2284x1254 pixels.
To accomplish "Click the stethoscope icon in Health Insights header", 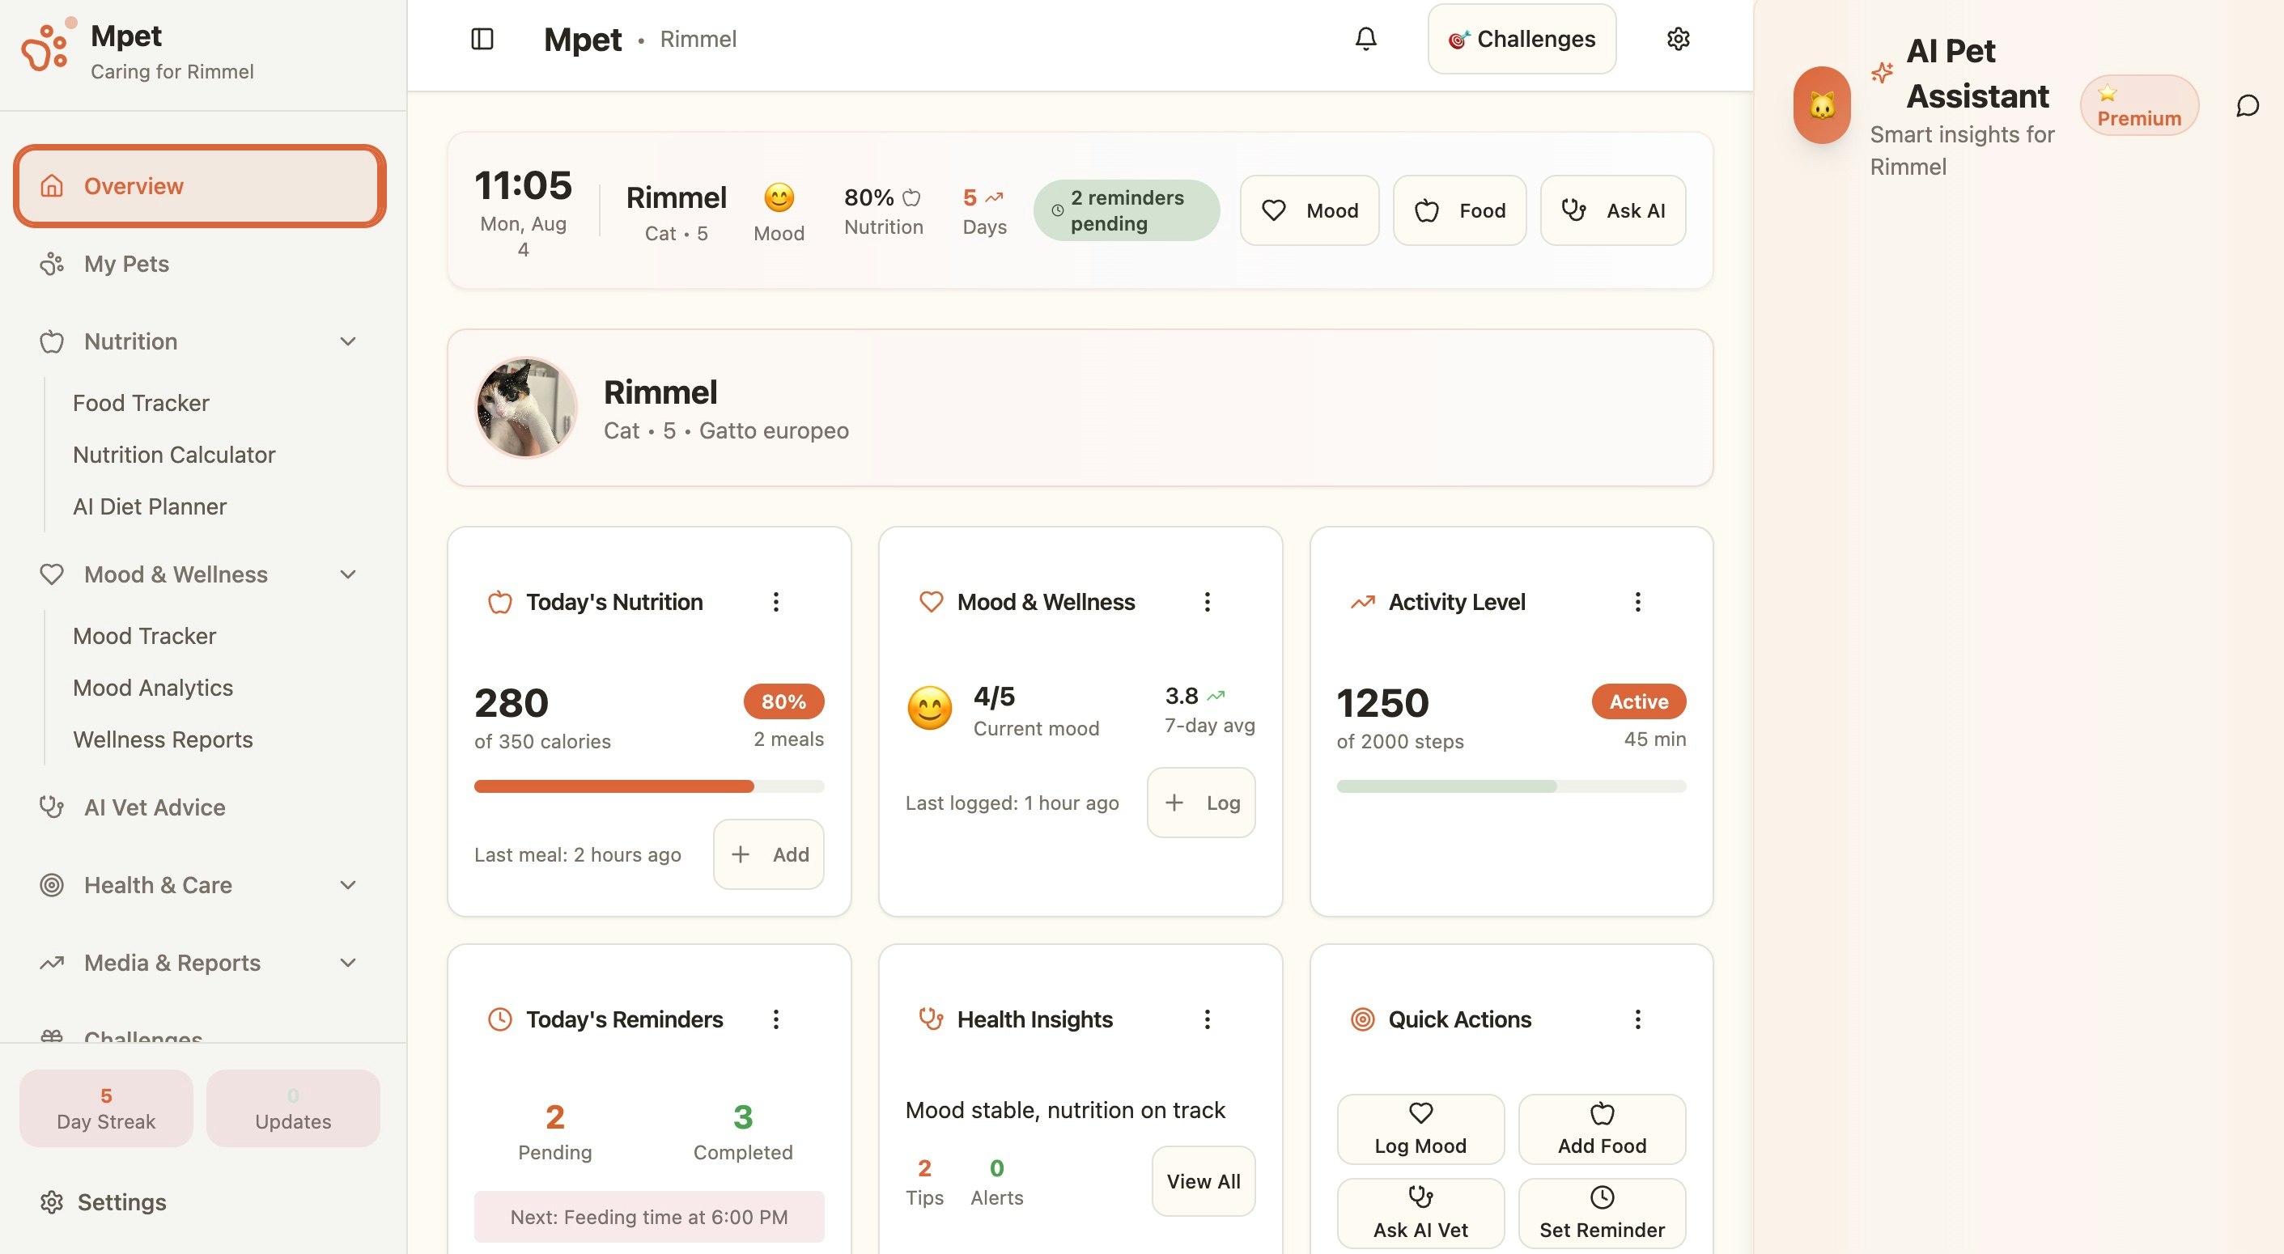I will point(931,1019).
